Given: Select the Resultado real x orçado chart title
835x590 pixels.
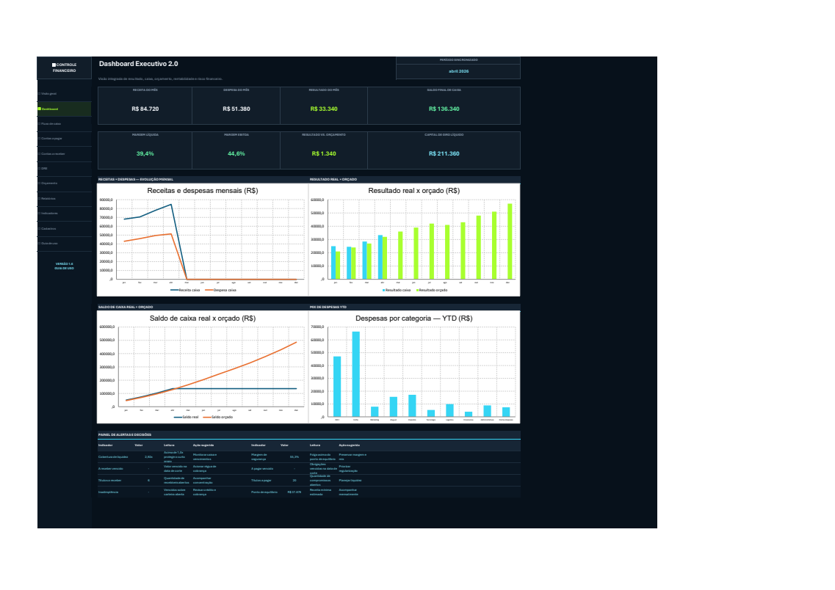Looking at the screenshot, I should click(413, 191).
